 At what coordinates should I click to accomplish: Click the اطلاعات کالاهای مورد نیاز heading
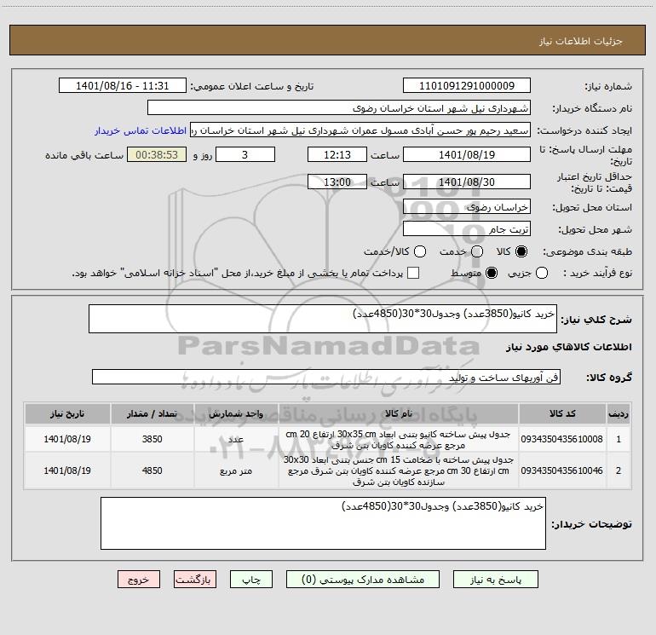click(x=569, y=347)
